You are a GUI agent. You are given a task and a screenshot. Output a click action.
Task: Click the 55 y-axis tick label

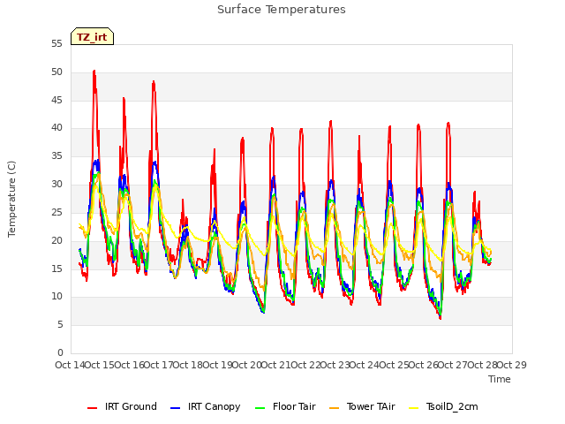coord(56,44)
